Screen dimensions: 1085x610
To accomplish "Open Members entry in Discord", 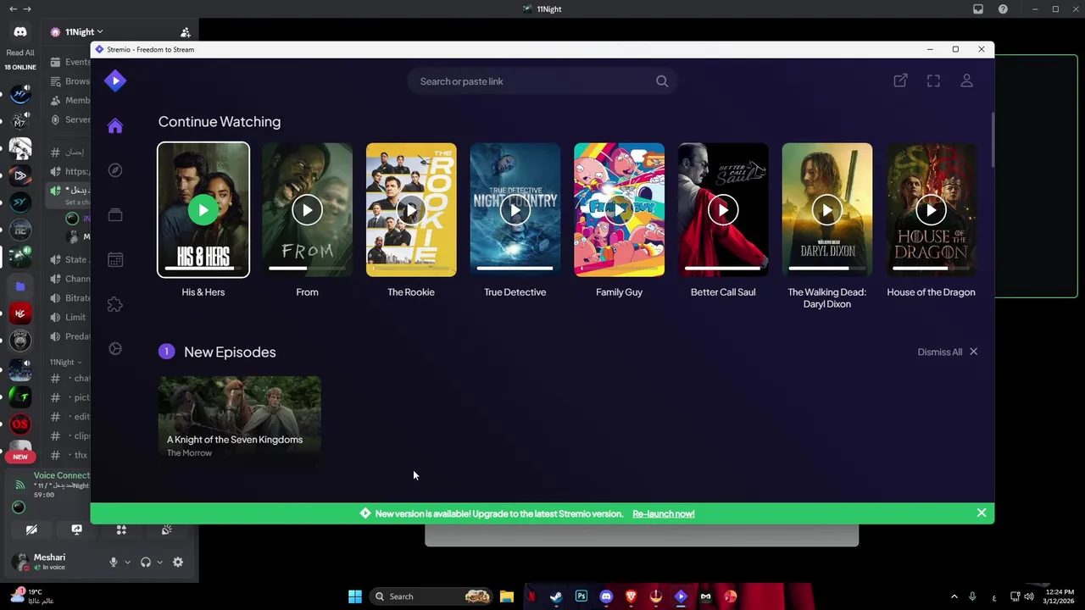I will [x=70, y=100].
